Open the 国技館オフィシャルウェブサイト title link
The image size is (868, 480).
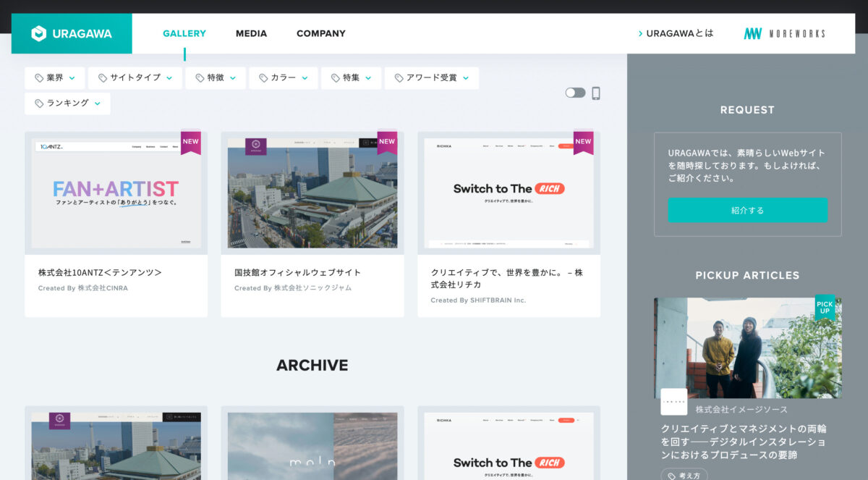point(297,273)
